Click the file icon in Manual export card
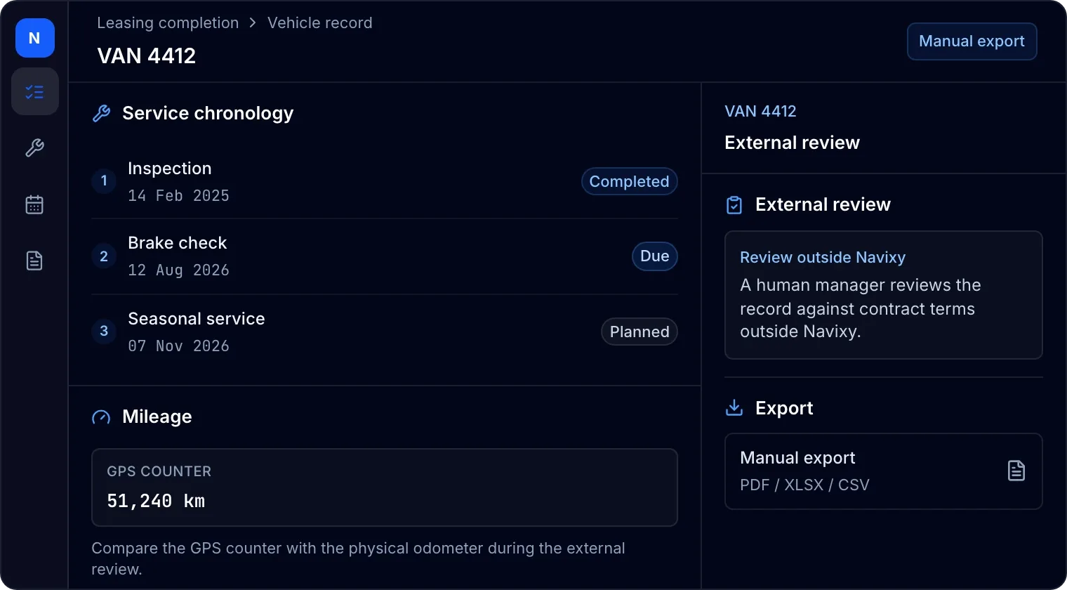 1016,471
